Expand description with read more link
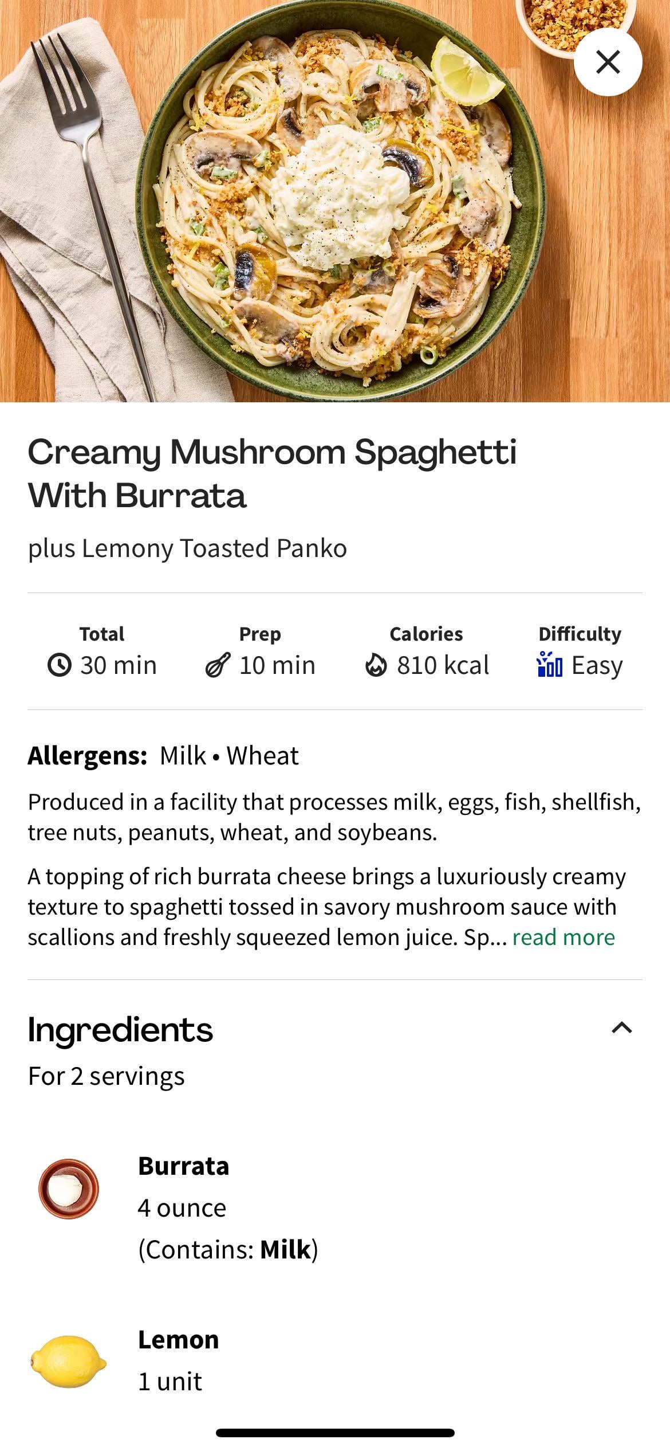The image size is (670, 1451). coord(563,938)
